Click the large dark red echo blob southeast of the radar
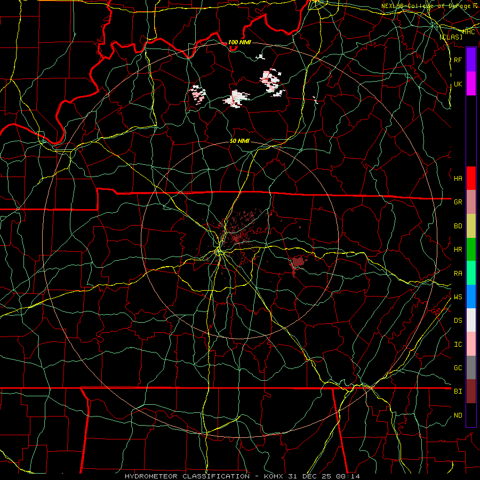Screen dimensions: 480x480 298,262
